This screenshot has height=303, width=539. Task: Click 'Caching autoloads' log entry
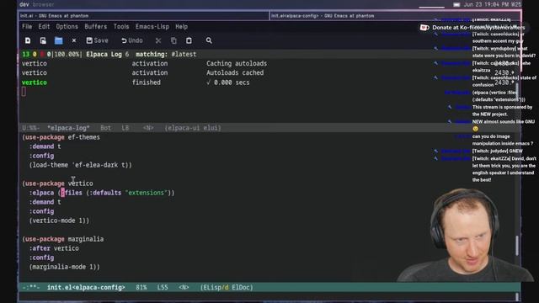pyautogui.click(x=237, y=64)
